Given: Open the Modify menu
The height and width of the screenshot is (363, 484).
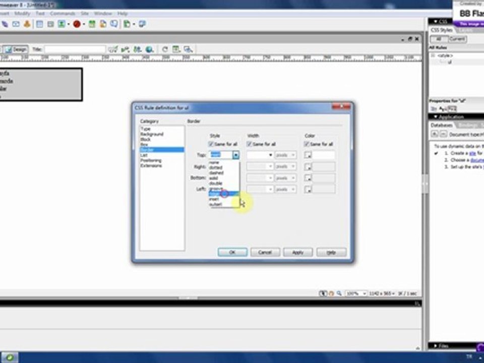Looking at the screenshot, I should (x=22, y=14).
